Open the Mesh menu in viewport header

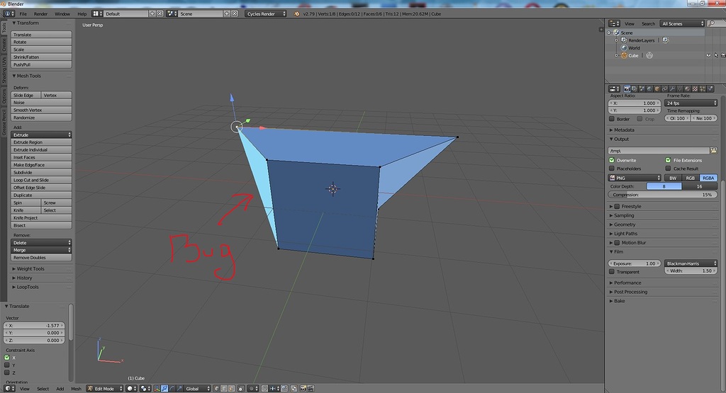coord(77,389)
